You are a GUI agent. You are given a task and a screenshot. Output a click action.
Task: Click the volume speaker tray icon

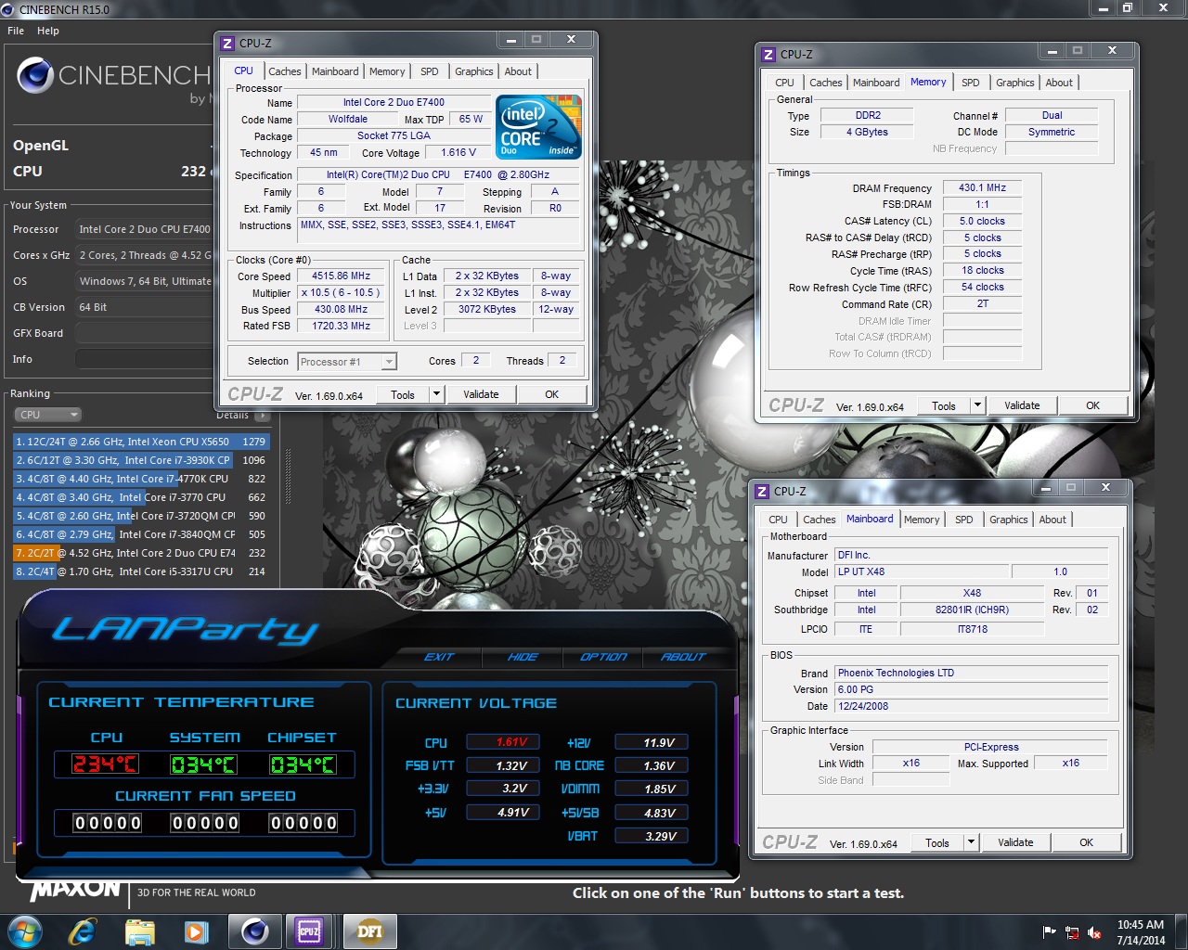click(1095, 932)
